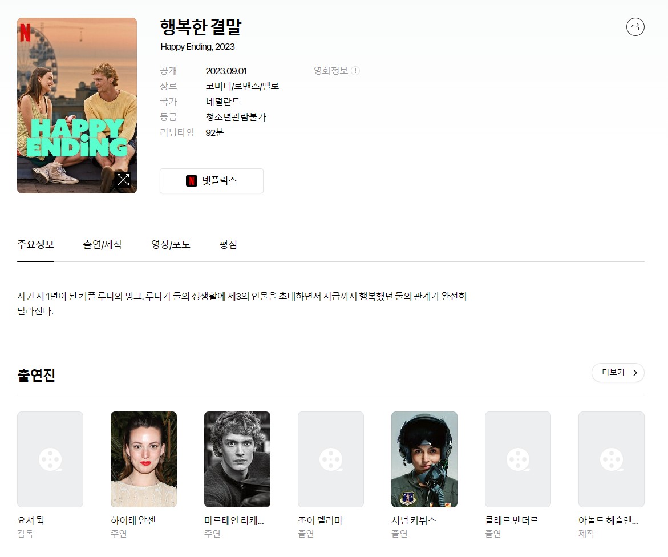Watch on 넷플릭스 button
668x557 pixels.
tap(212, 181)
